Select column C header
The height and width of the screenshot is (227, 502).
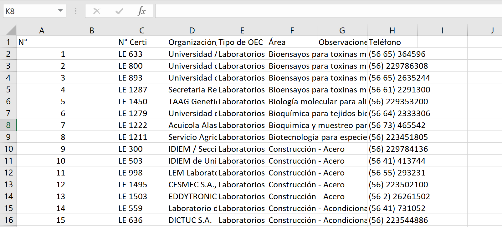point(142,30)
